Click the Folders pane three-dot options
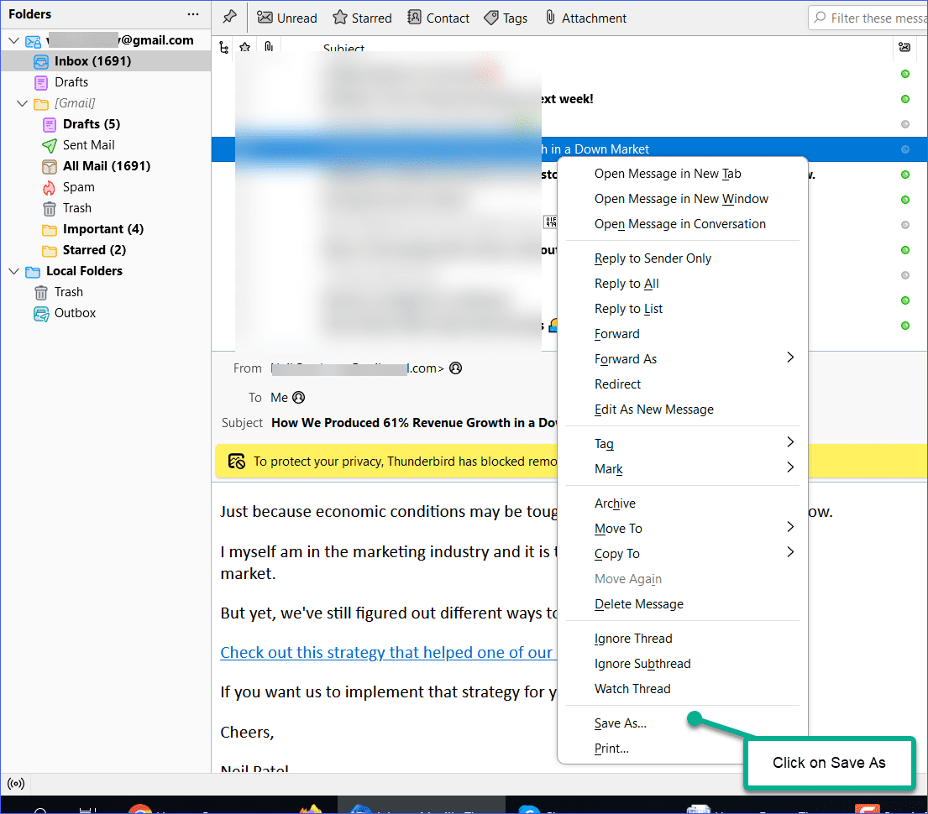Screen dimensions: 928x814 [x=193, y=14]
